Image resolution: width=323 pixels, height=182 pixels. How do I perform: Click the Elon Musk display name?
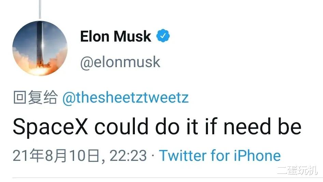[115, 36]
